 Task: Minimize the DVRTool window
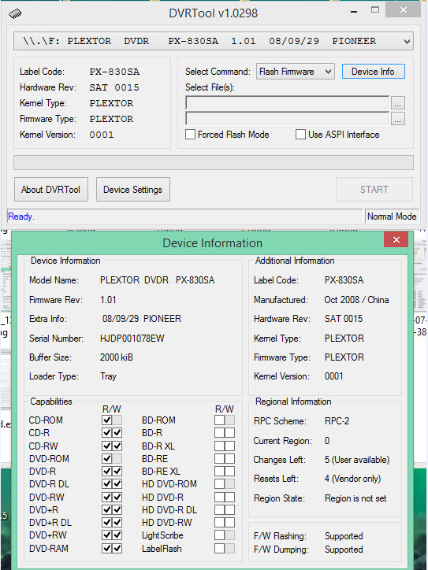tap(353, 12)
